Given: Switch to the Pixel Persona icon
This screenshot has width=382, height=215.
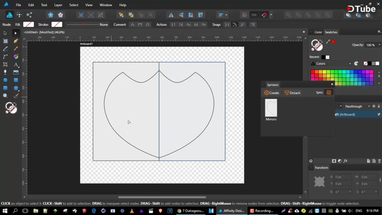Looking at the screenshot, I should point(19,15).
